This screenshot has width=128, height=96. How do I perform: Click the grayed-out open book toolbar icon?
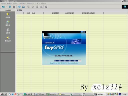(x=28, y=7)
